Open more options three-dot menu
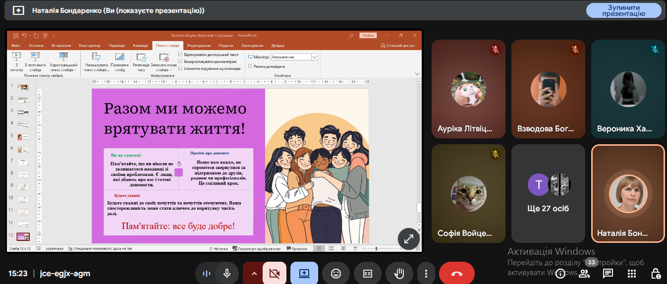 425,273
